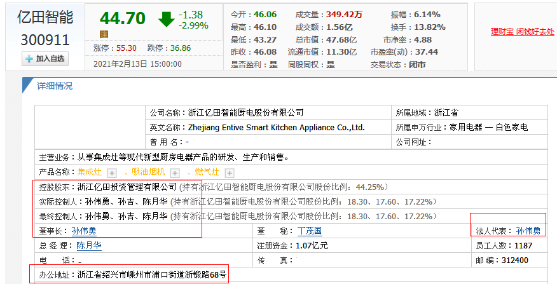Viewport: 557px width, 284px height.
Task: Click the 办公地址 address row
Action: [x=291, y=274]
